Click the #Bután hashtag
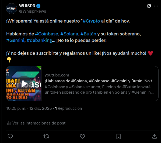This screenshot has width=161, height=143. click(x=88, y=34)
